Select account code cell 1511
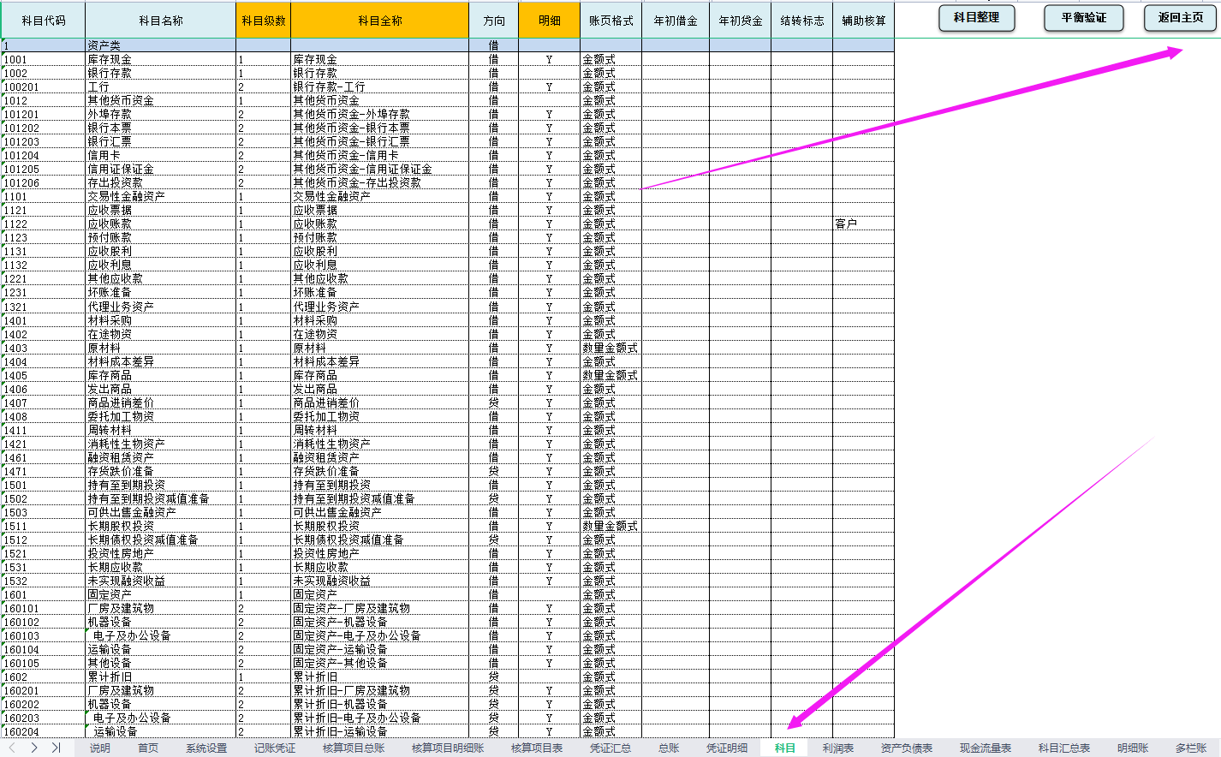Image resolution: width=1221 pixels, height=757 pixels. (44, 527)
